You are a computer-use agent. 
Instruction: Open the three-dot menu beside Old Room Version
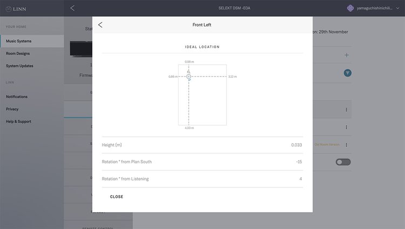(346, 145)
